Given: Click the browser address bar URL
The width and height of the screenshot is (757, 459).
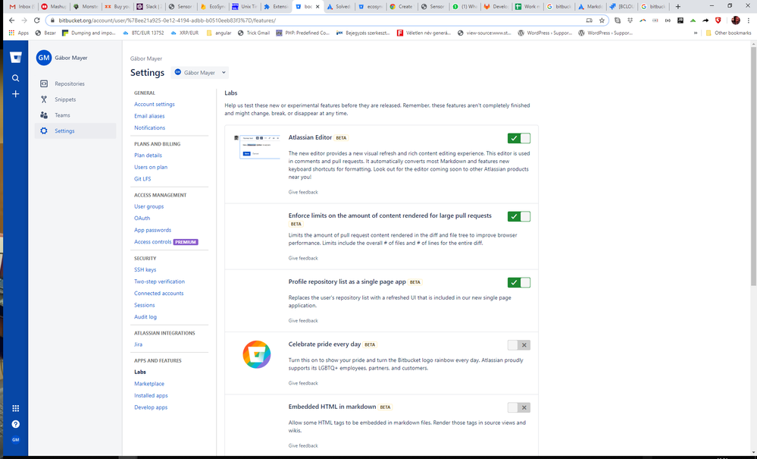Looking at the screenshot, I should point(167,20).
